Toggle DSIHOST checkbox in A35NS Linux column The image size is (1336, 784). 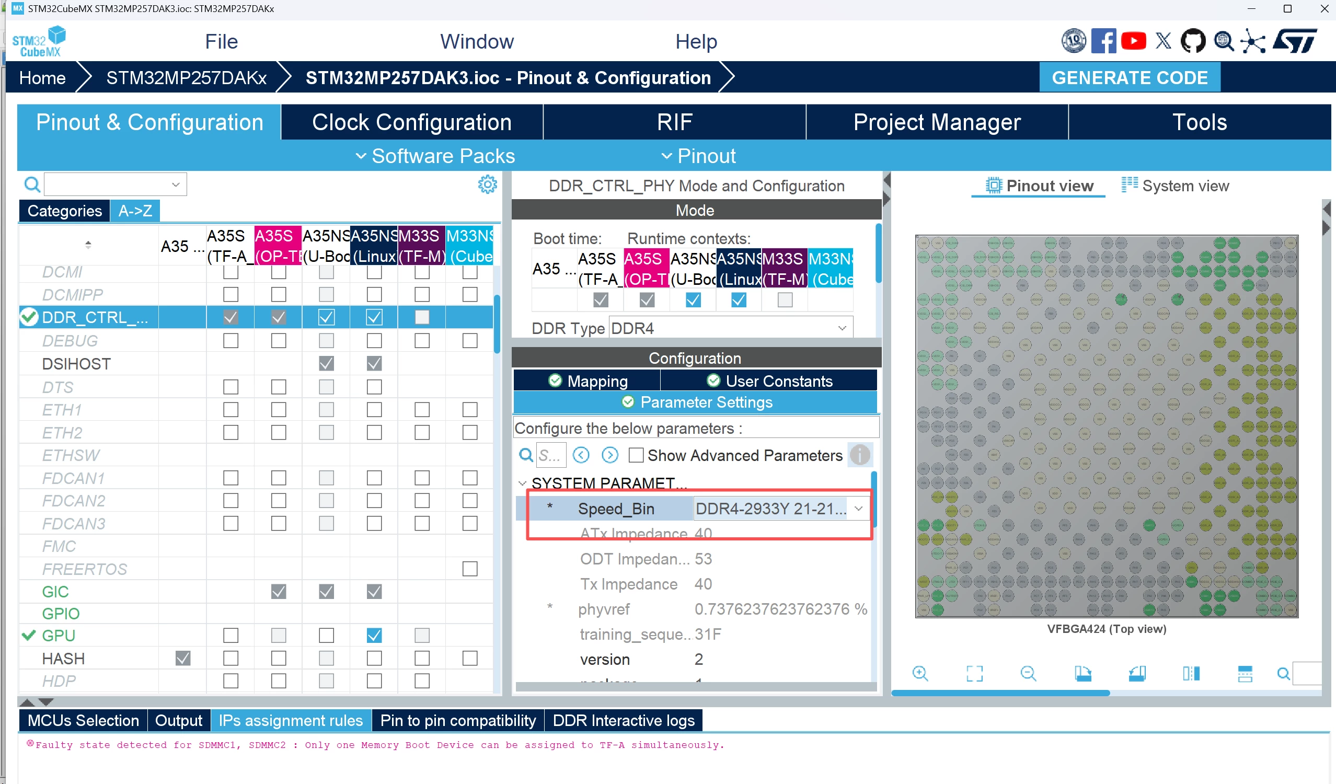pos(374,363)
